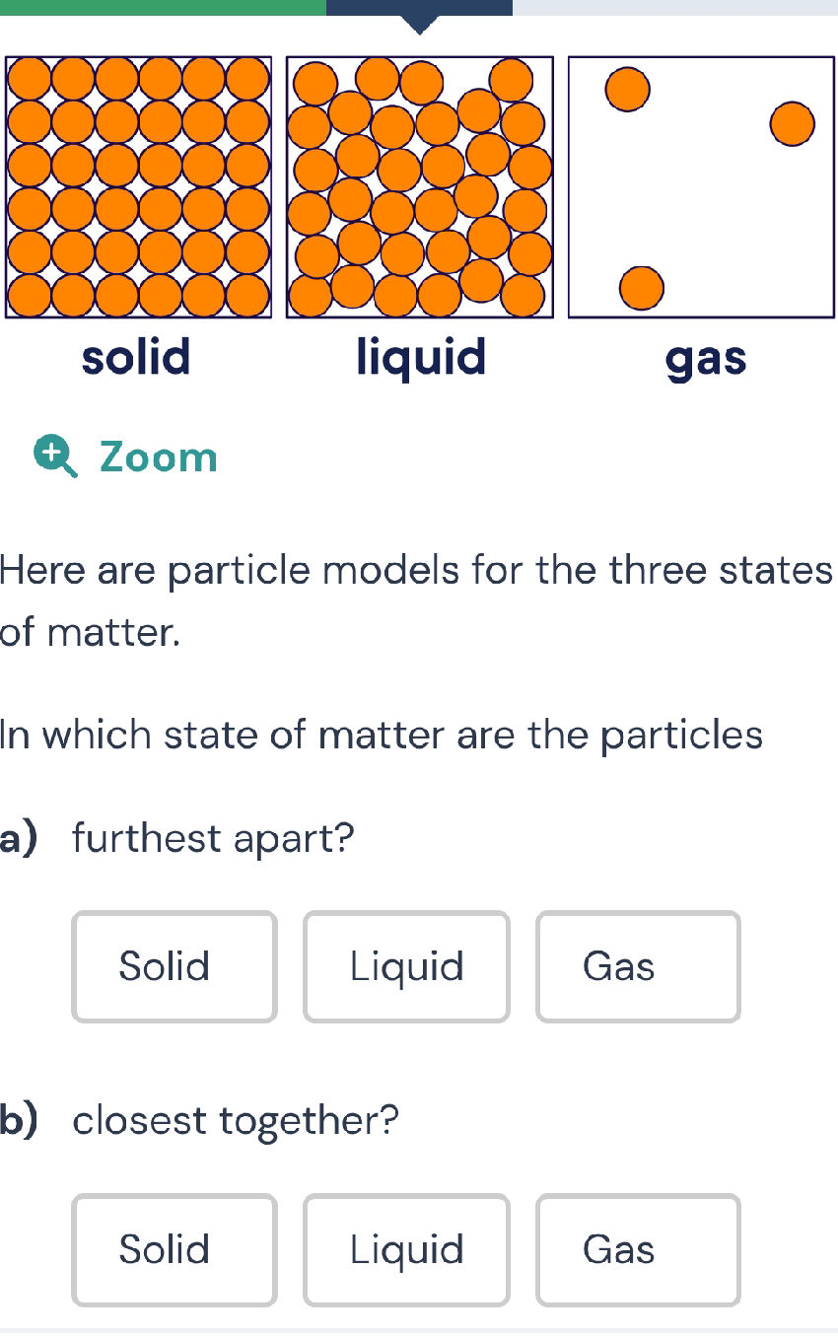Click the gas particle diagram

(x=702, y=187)
